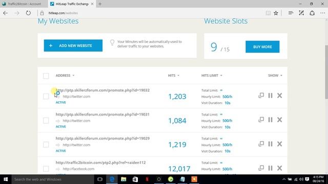Duplicate the traffic2bitcoin website entry
This screenshot has height=184, width=328.
point(261,168)
